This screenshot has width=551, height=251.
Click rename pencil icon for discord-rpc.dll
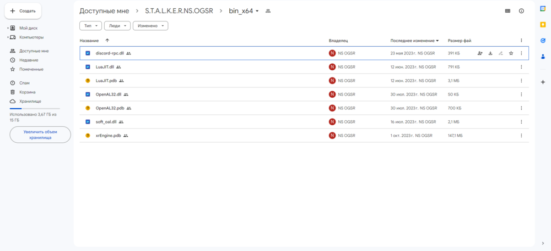(501, 53)
